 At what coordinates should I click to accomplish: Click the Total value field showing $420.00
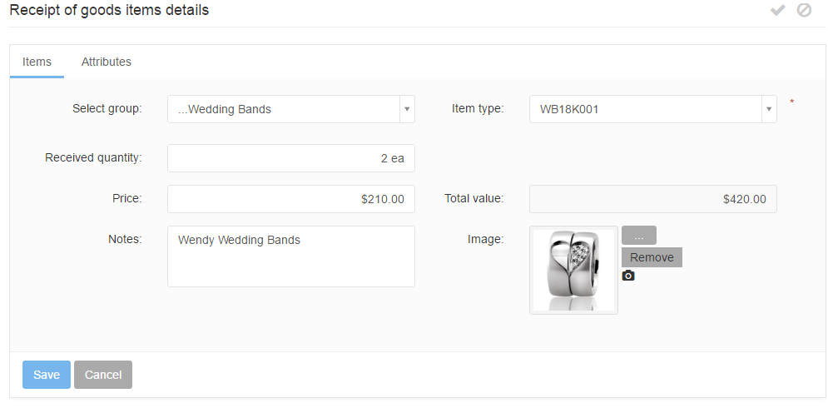click(x=652, y=199)
